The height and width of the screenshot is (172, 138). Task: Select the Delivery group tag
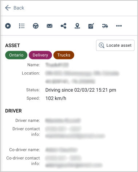[x=40, y=55]
